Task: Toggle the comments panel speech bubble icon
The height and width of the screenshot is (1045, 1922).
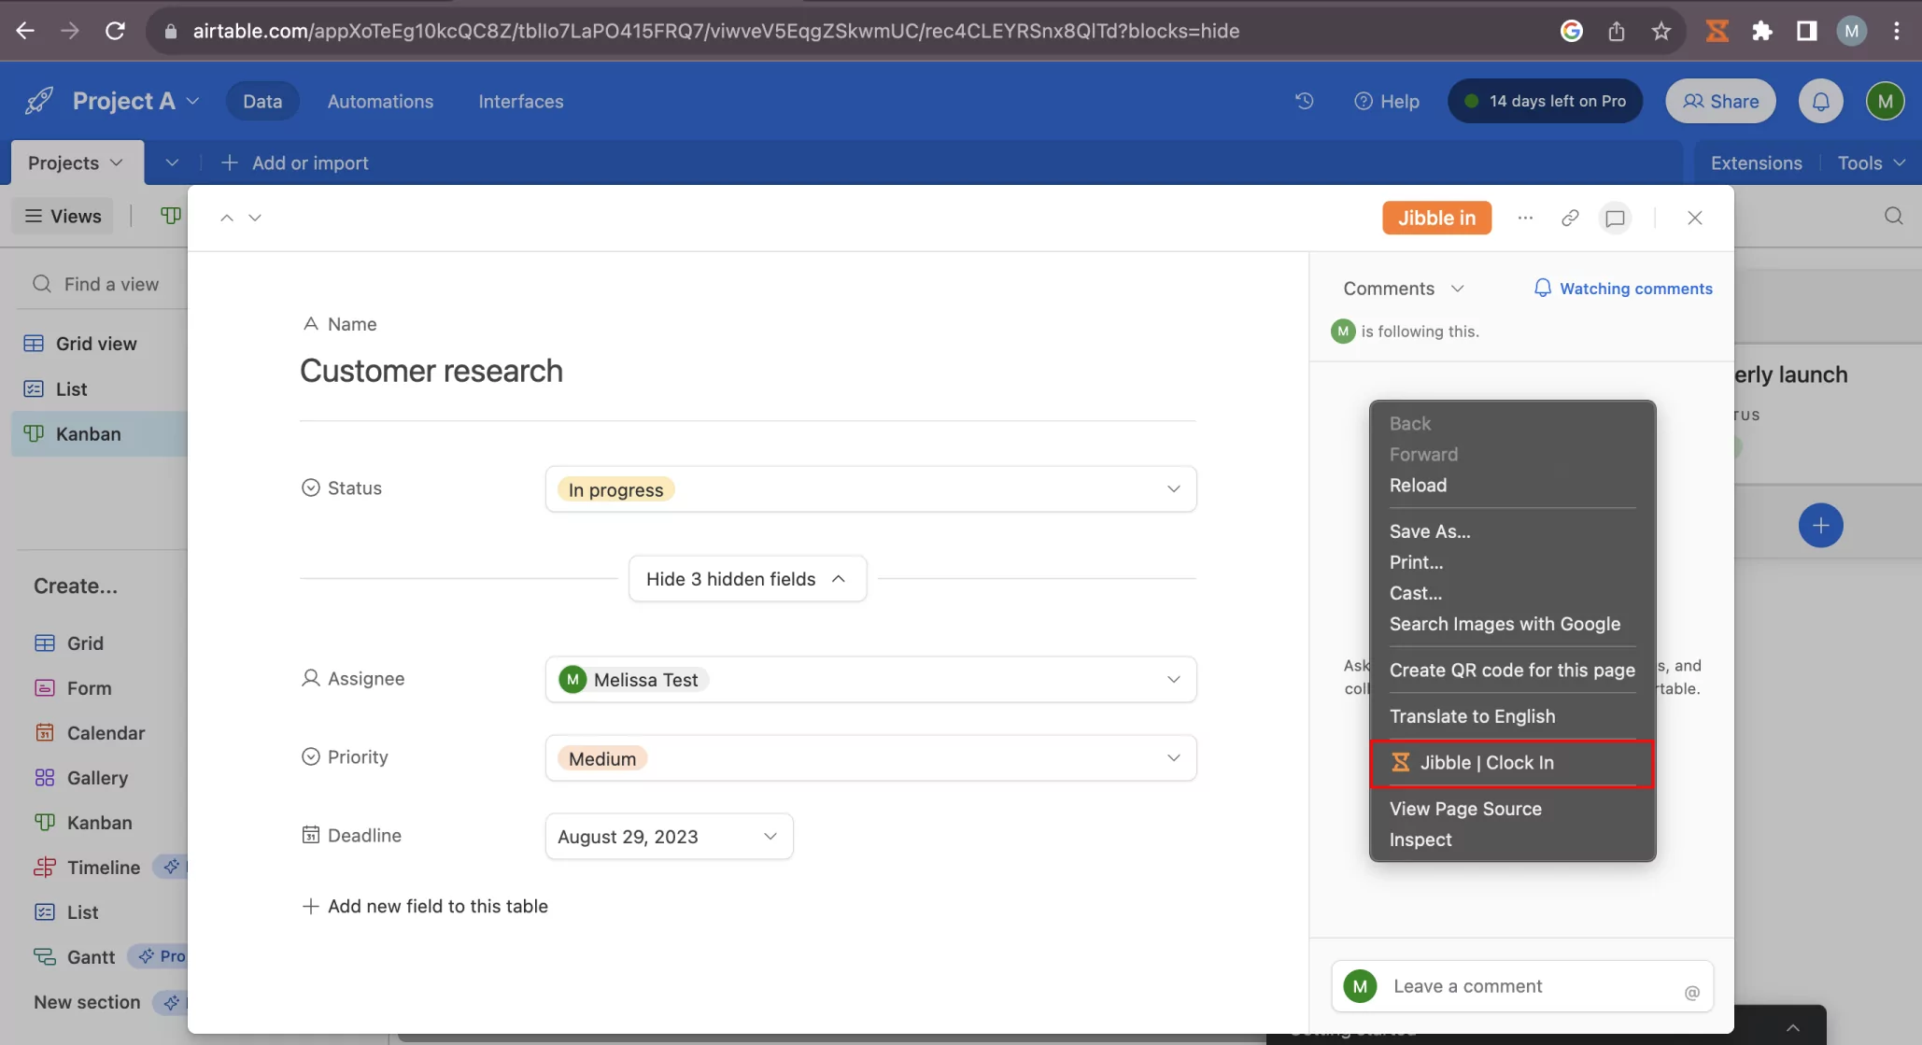Action: (x=1615, y=218)
